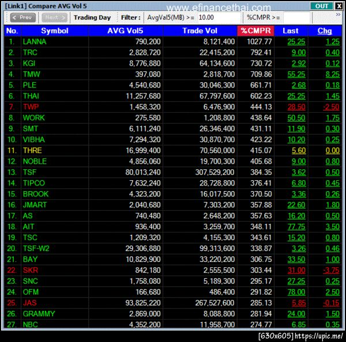Open TWP last price 28.50
346x342 pixels.
coord(296,107)
